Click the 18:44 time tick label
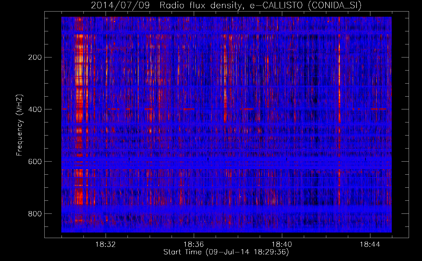 [370, 245]
